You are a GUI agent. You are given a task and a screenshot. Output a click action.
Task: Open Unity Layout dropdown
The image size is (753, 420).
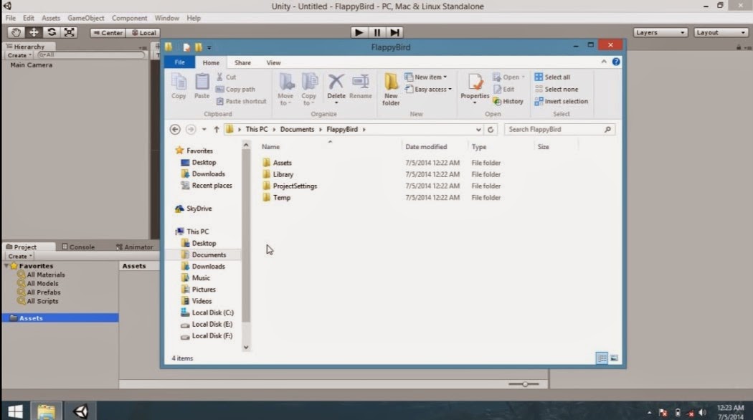[x=721, y=33]
